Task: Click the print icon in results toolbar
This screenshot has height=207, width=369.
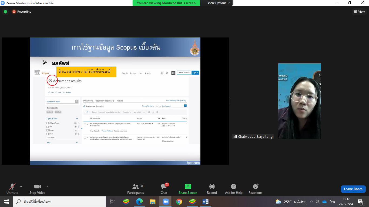Action: [x=149, y=112]
